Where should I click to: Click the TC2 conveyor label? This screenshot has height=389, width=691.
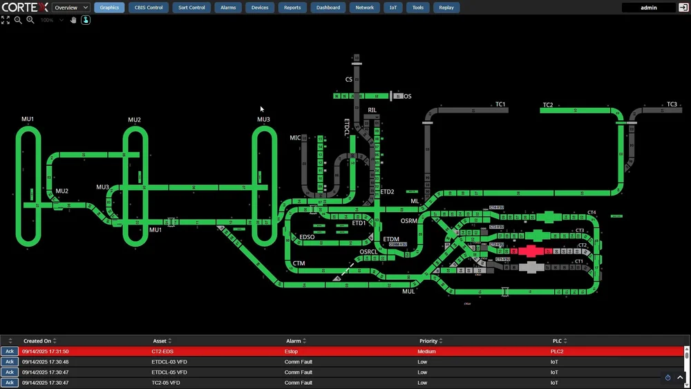tap(548, 105)
